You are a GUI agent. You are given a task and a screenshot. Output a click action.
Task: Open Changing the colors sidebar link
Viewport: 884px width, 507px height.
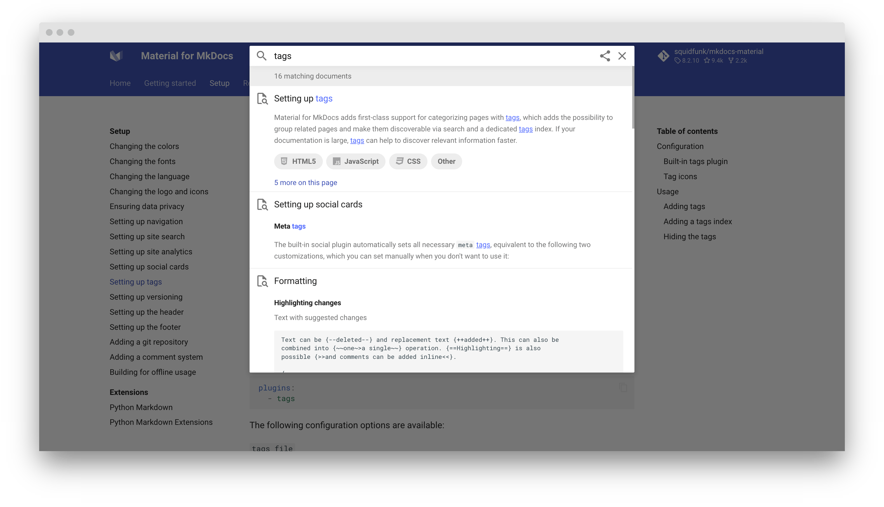click(x=144, y=146)
